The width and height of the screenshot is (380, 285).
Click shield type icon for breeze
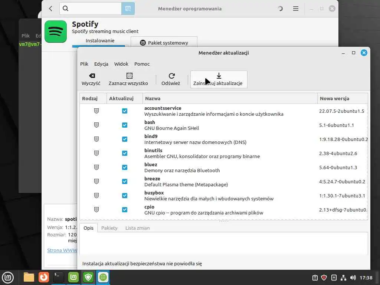[x=96, y=181]
